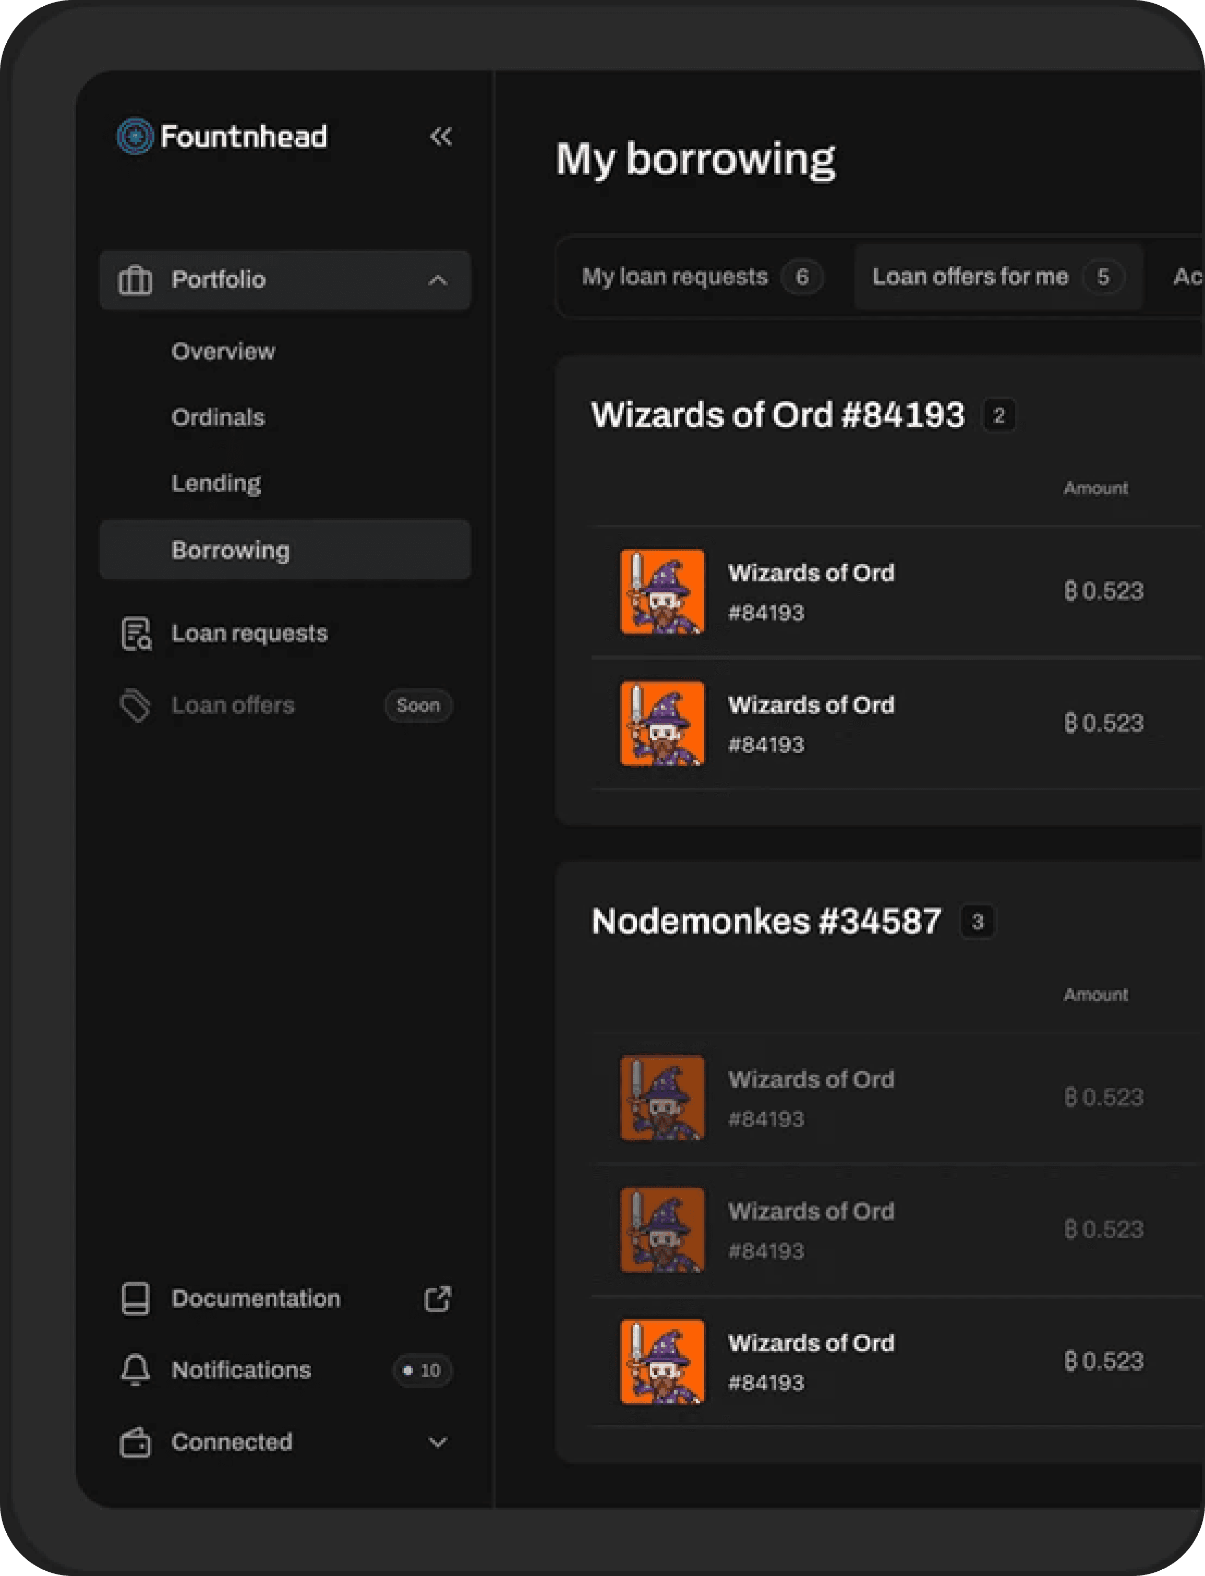Click the Portfolio briefcase icon
Image resolution: width=1205 pixels, height=1576 pixels.
click(135, 280)
